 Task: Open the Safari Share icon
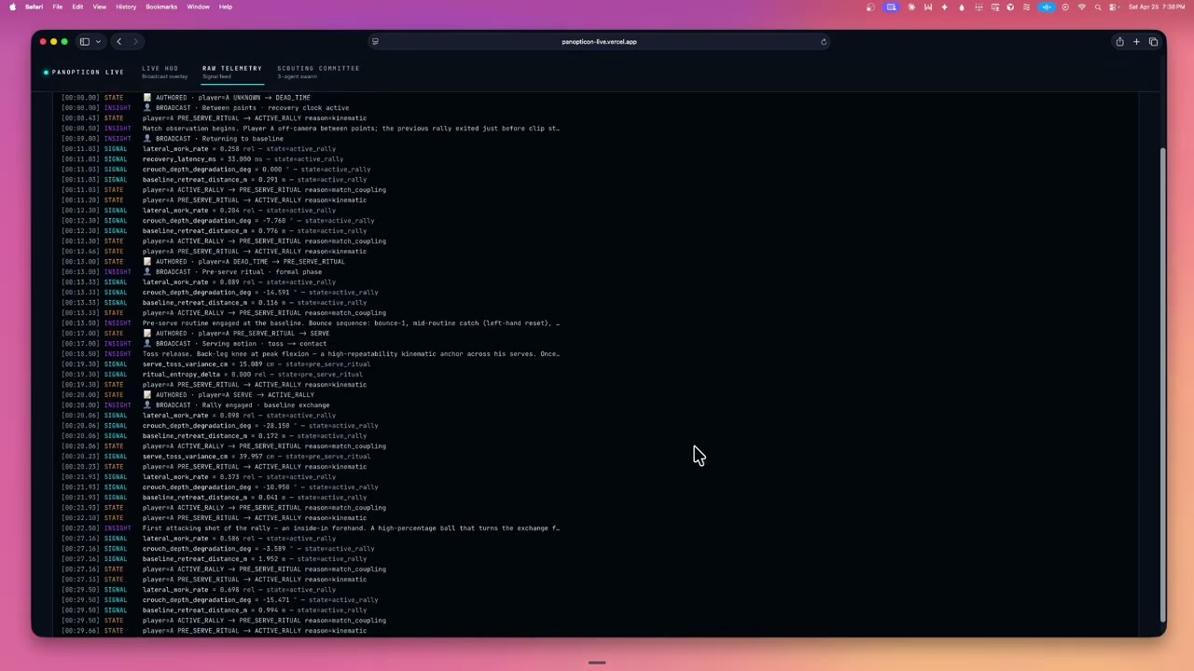tap(1119, 41)
